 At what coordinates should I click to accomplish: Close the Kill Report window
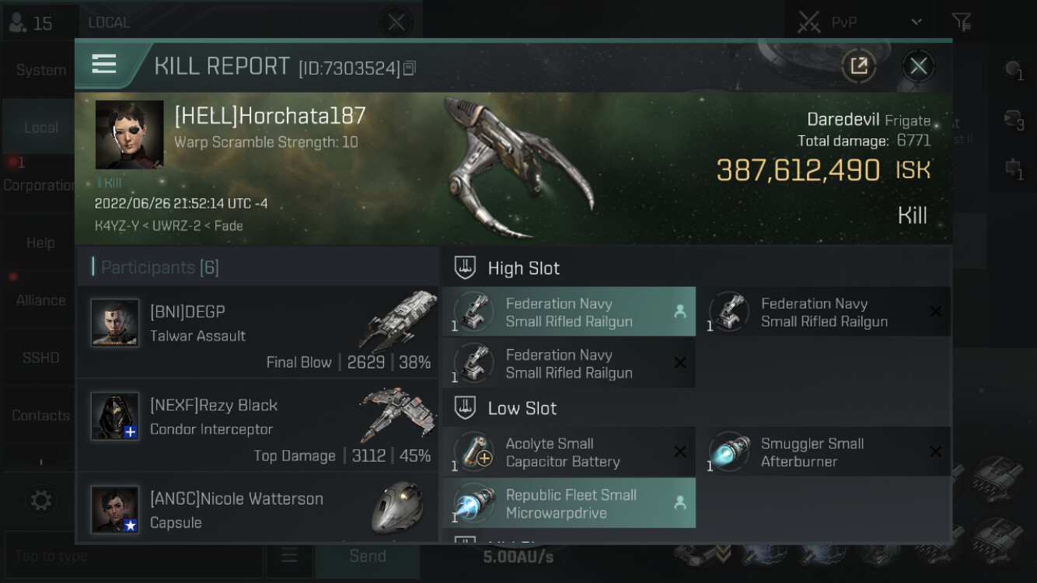(x=918, y=66)
